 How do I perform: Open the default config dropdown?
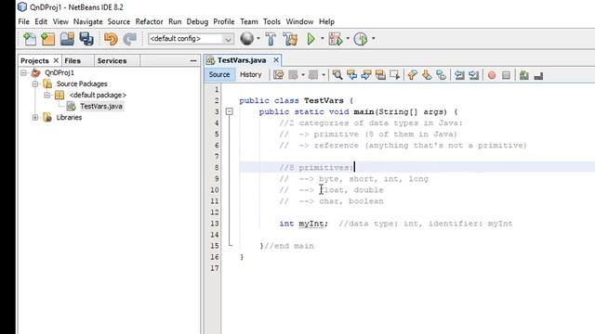pos(190,39)
